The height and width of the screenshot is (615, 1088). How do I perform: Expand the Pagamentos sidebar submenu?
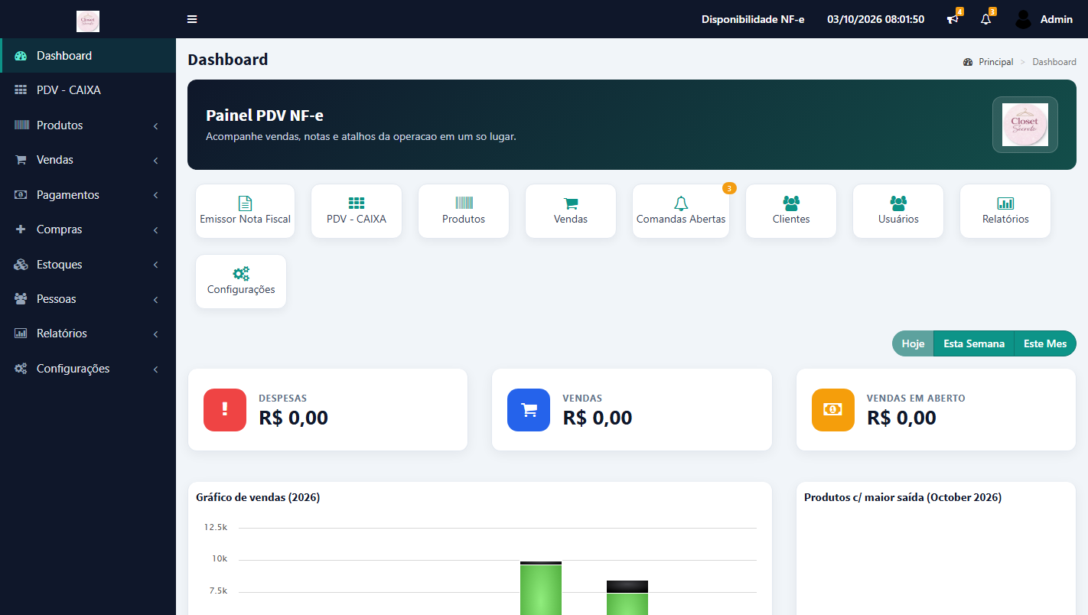pos(88,195)
